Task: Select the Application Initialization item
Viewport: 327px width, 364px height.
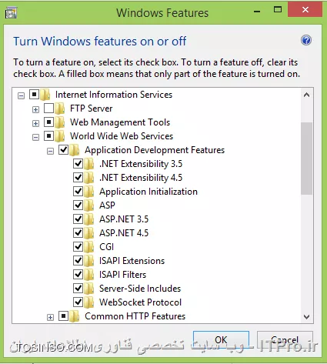Action: 148,192
